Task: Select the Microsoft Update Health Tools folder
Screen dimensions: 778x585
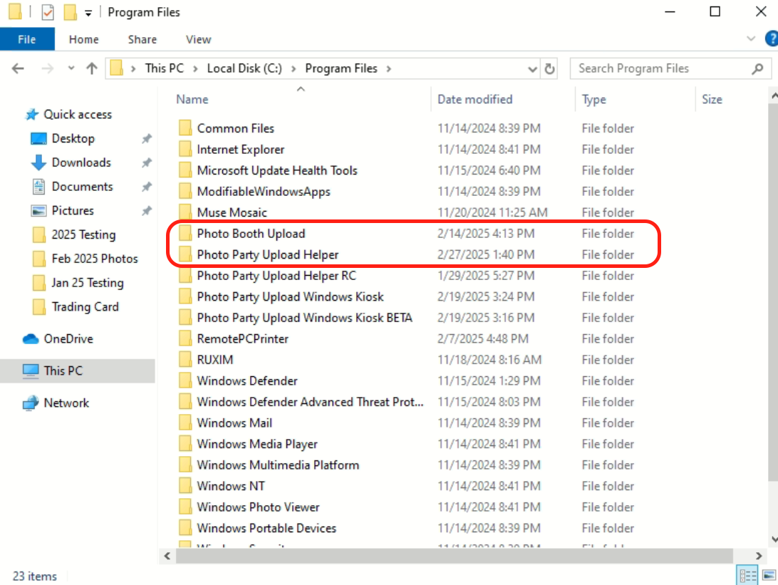Action: tap(277, 171)
